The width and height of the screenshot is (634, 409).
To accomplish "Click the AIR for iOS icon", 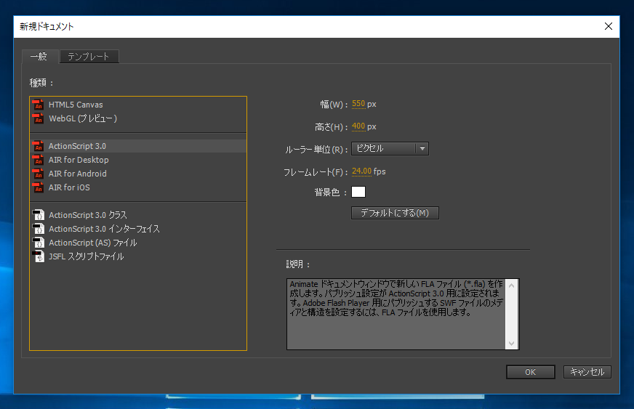I will click(x=38, y=187).
